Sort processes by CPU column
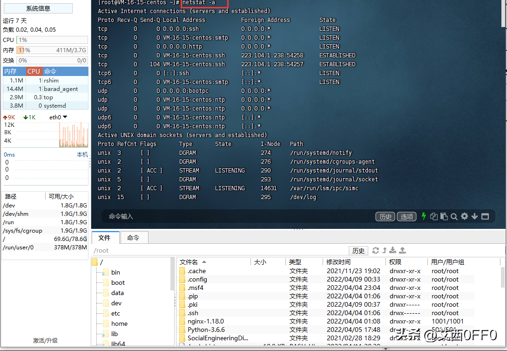This screenshot has height=351, width=507. coord(34,71)
